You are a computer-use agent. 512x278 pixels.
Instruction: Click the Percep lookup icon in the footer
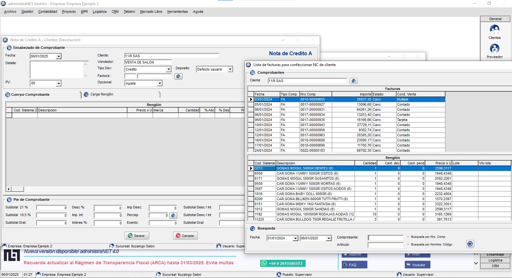point(173,215)
